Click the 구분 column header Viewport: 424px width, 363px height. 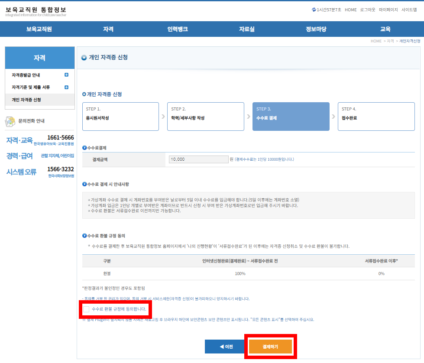107,261
